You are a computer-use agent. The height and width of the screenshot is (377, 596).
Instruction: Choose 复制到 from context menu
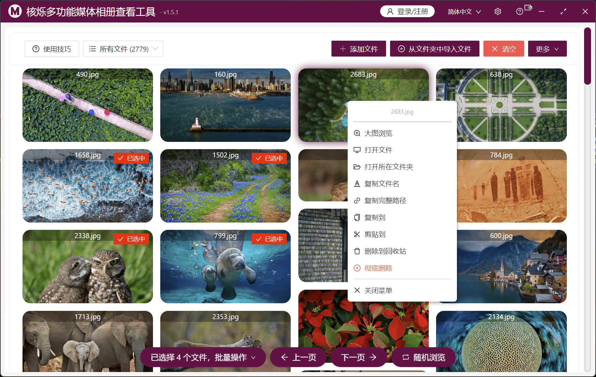point(402,217)
